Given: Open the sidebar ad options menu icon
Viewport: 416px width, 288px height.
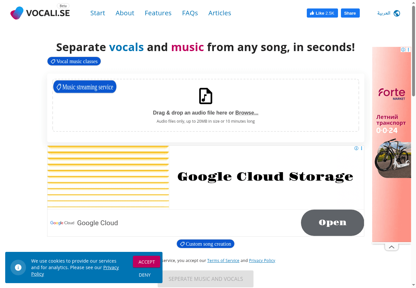Looking at the screenshot, I should (x=409, y=50).
